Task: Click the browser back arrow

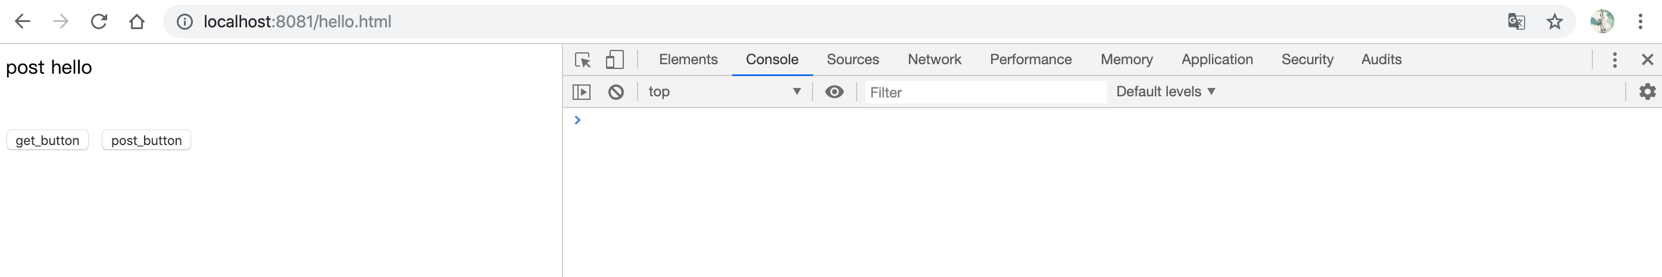Action: [23, 22]
